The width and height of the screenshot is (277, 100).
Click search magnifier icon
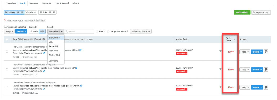[66, 31]
